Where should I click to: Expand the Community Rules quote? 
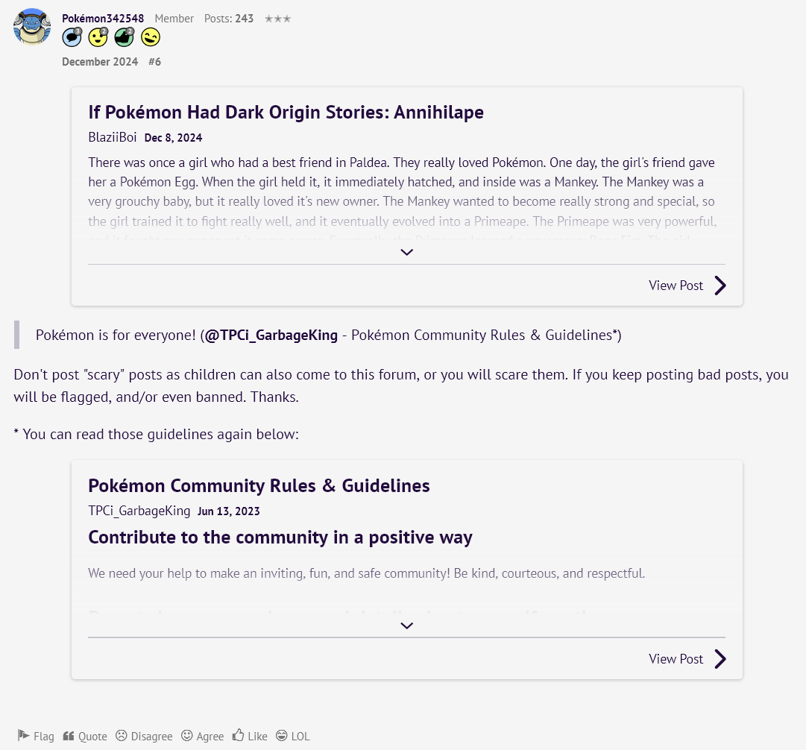pos(406,625)
